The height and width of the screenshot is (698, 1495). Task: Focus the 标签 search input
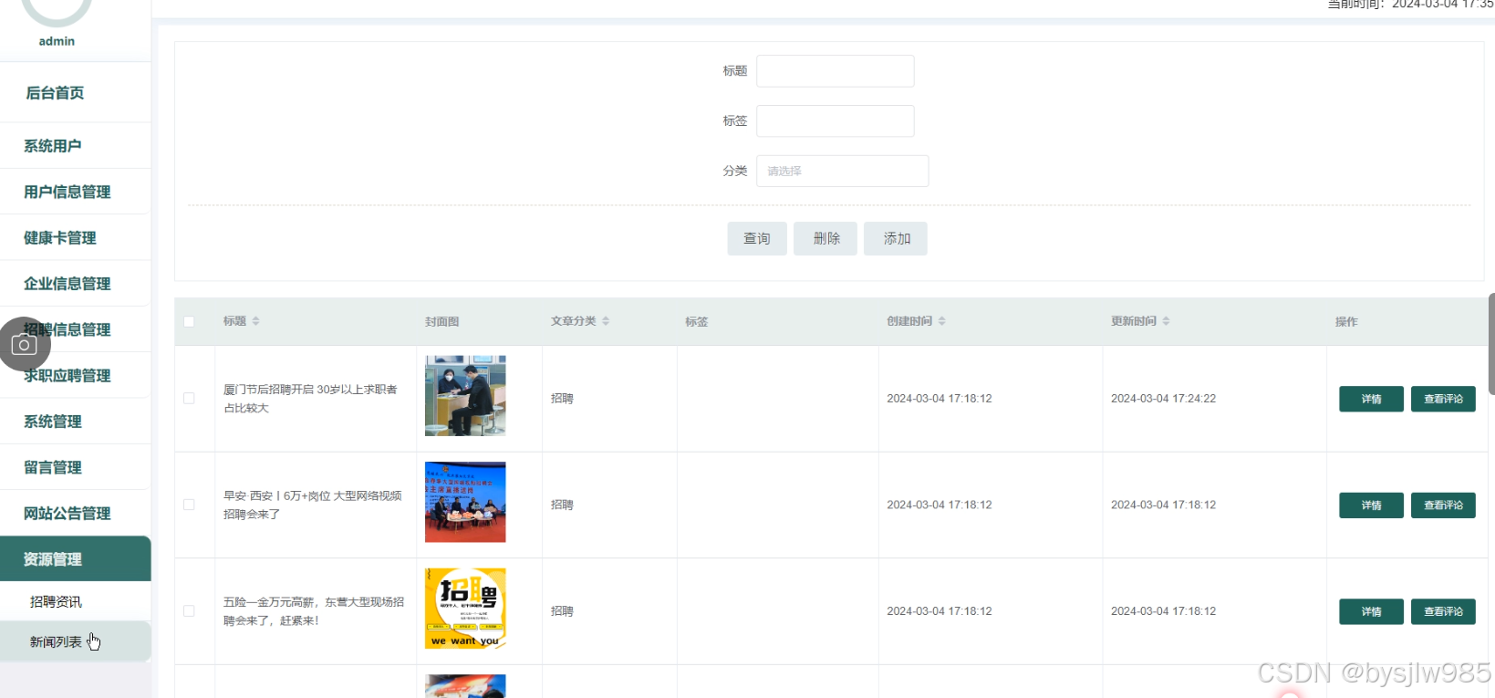coord(836,121)
